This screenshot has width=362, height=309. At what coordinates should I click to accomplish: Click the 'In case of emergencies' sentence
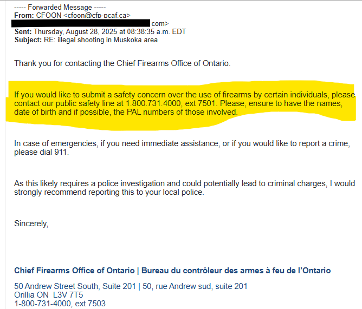[x=182, y=148]
